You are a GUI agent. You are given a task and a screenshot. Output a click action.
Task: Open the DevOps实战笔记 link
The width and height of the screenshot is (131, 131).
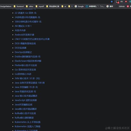[23, 52]
